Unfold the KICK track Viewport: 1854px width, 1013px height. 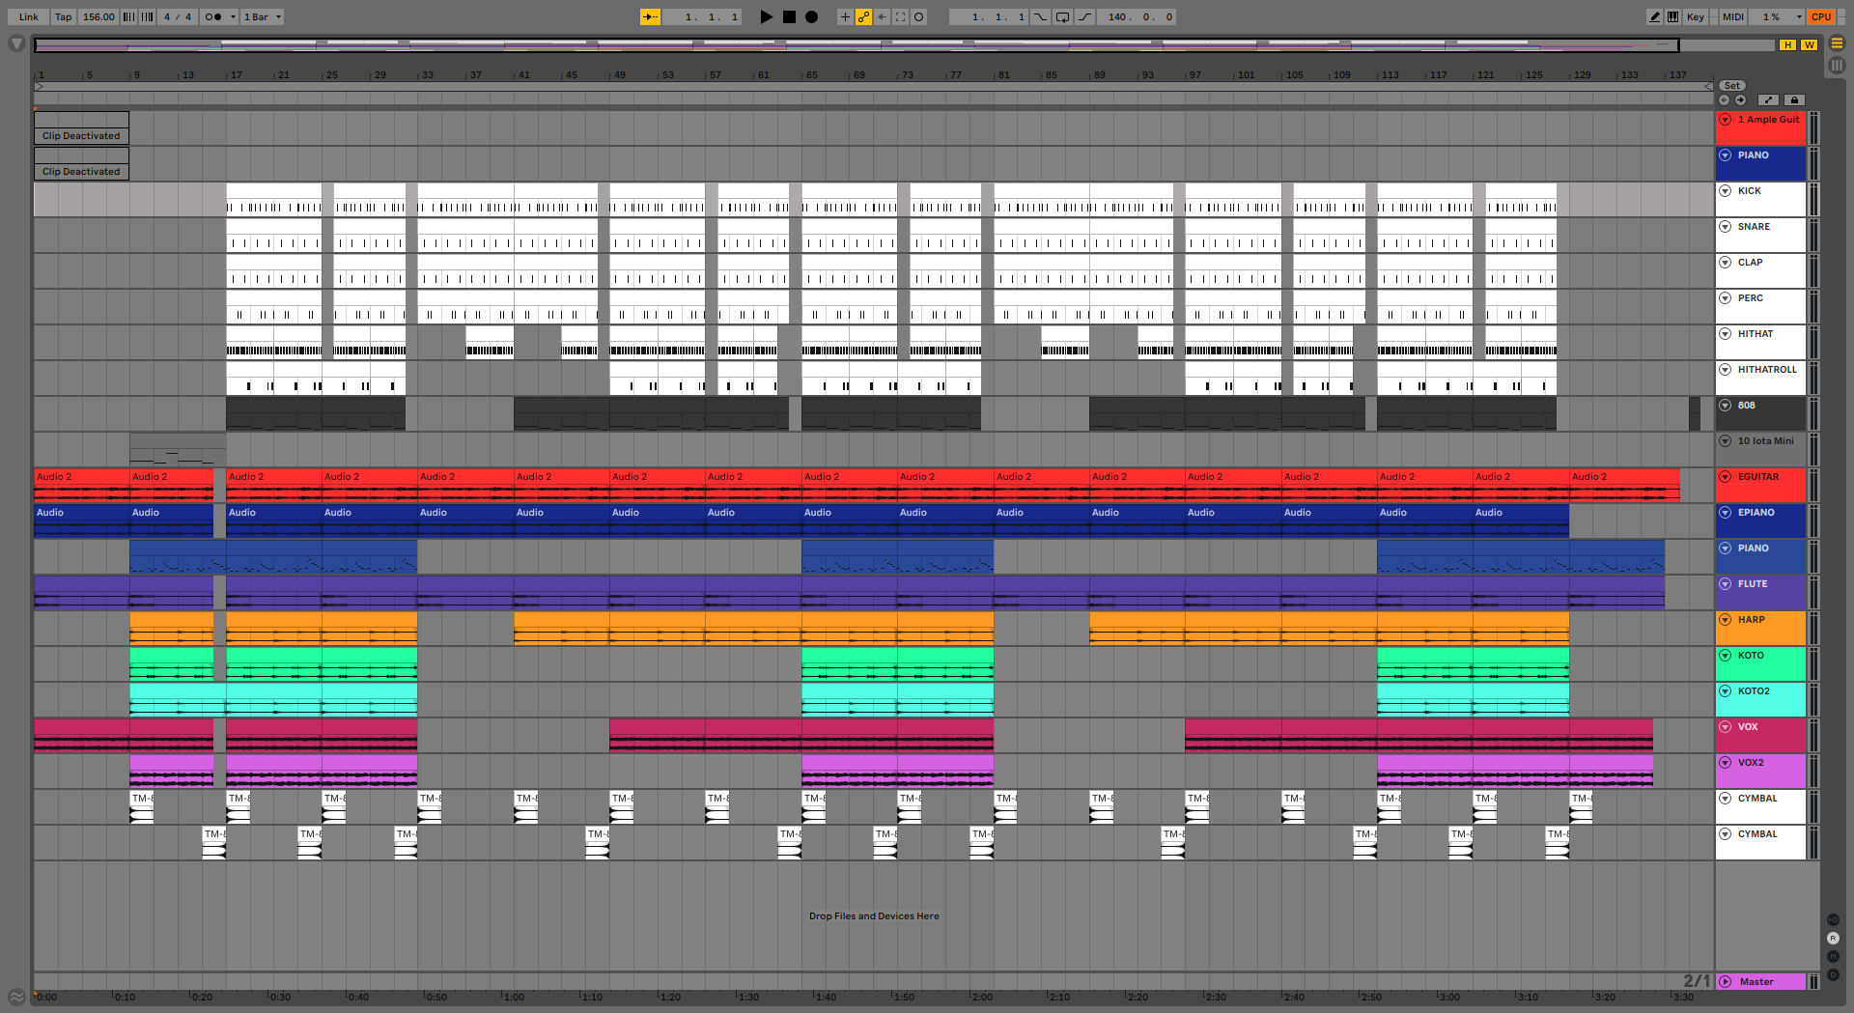(x=1725, y=191)
